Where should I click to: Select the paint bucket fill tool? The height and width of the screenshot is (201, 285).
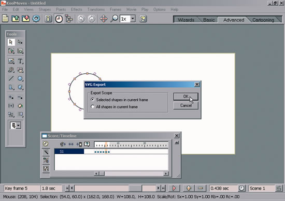[x=20, y=106]
